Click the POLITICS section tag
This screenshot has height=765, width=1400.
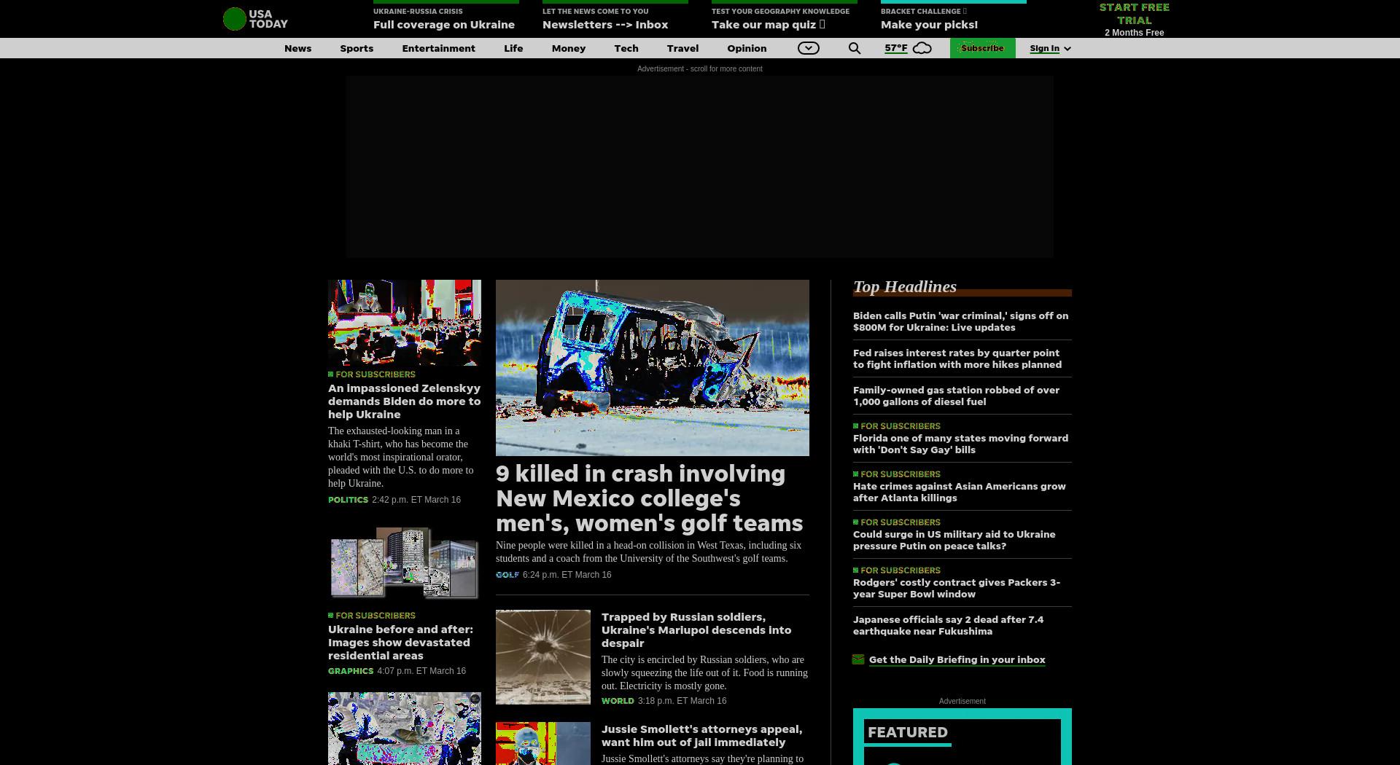(x=348, y=500)
